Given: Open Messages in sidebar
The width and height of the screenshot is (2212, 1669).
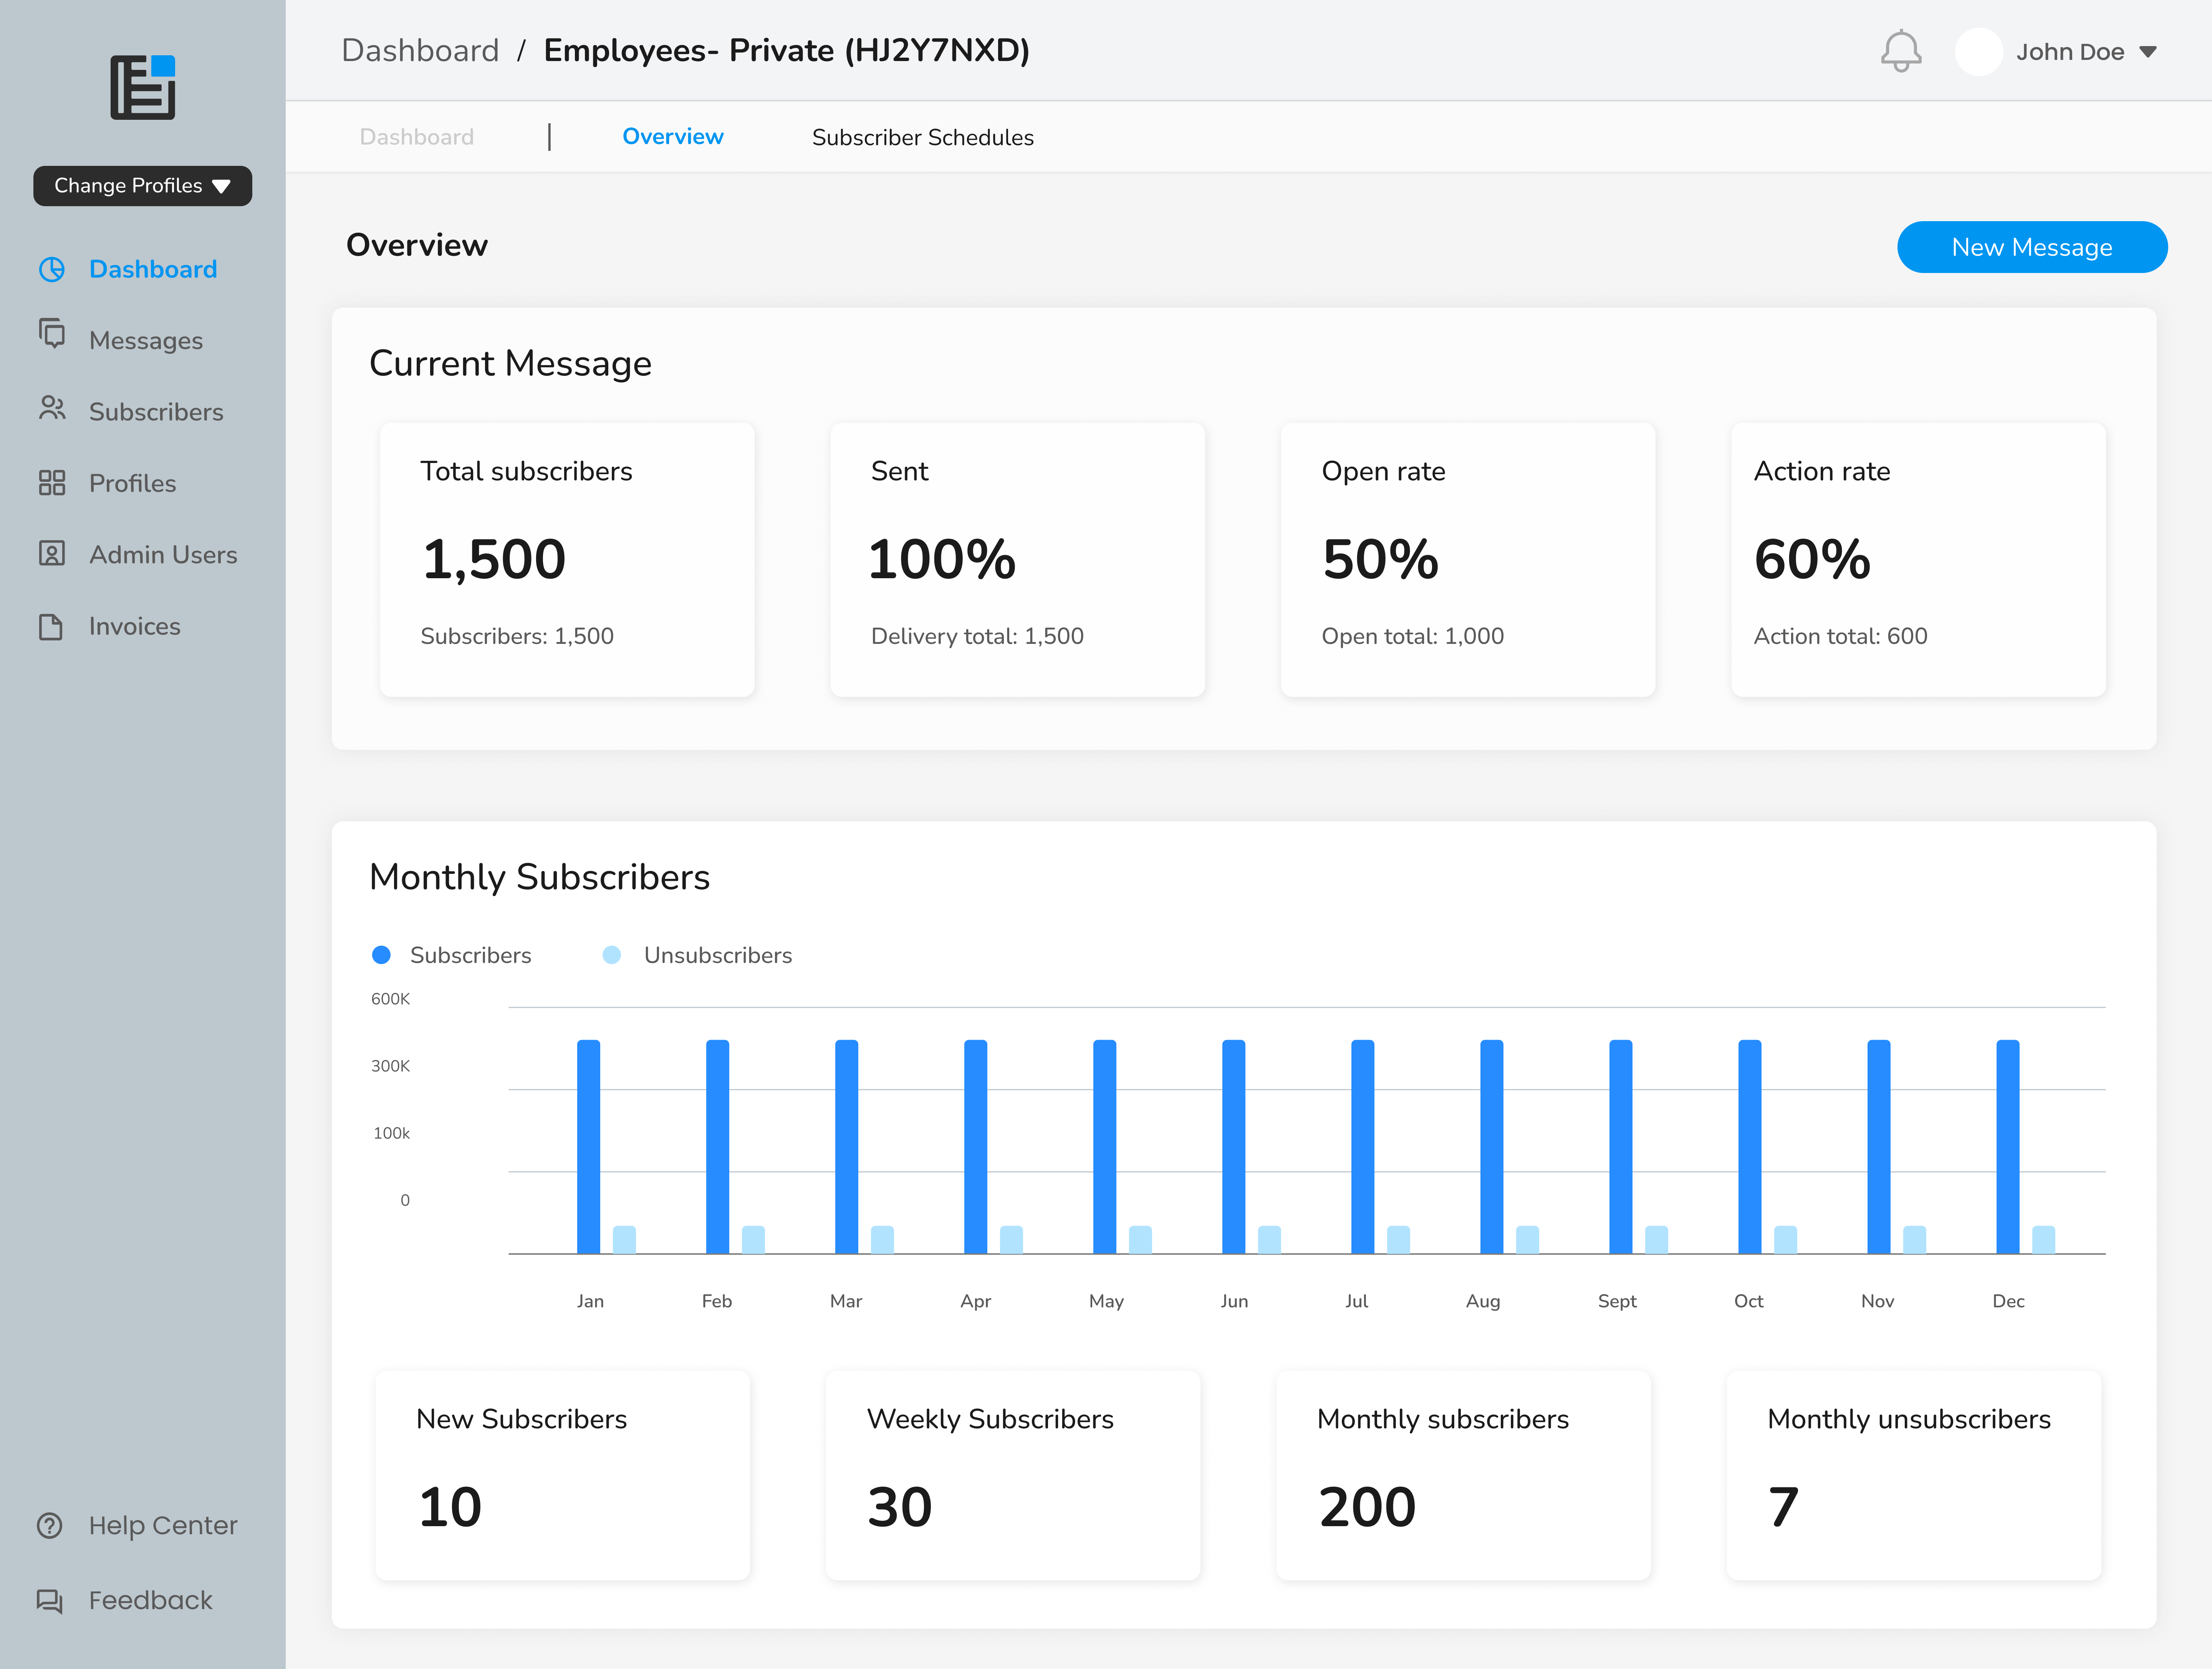Looking at the screenshot, I should pyautogui.click(x=146, y=341).
